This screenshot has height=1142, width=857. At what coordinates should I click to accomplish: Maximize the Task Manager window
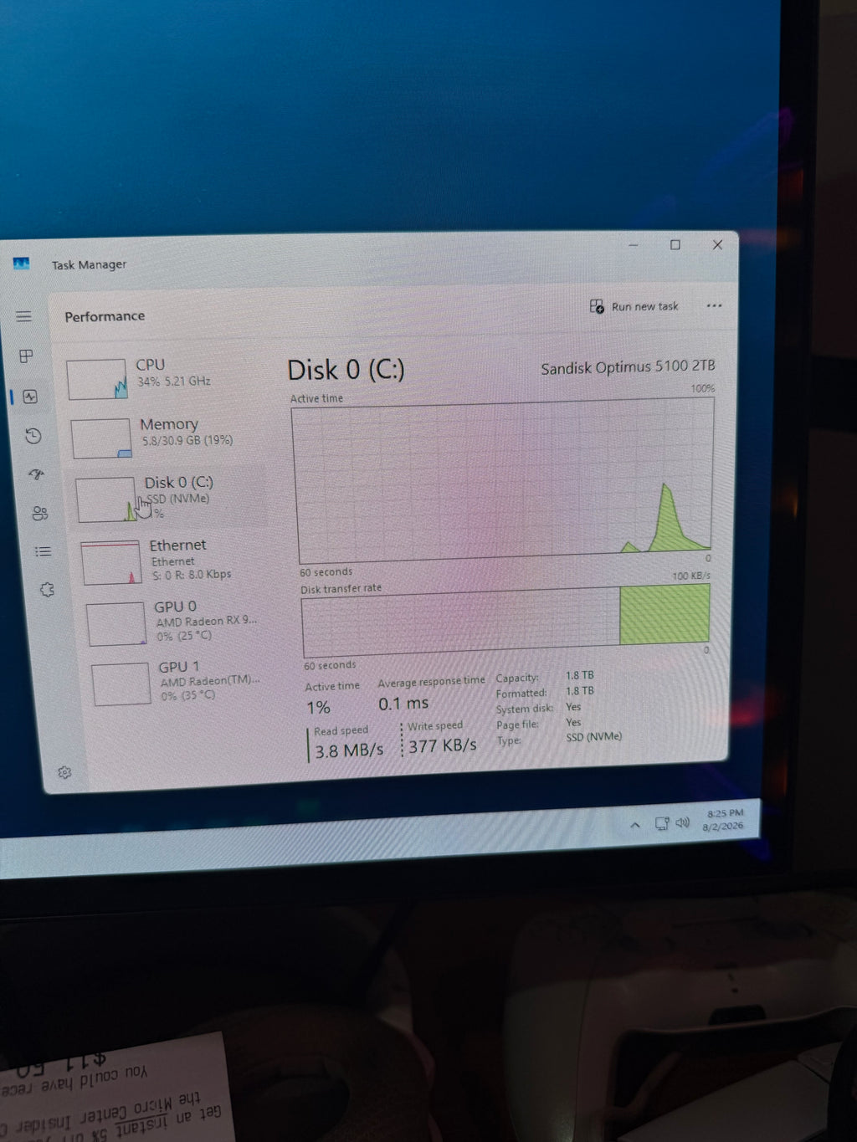click(675, 244)
